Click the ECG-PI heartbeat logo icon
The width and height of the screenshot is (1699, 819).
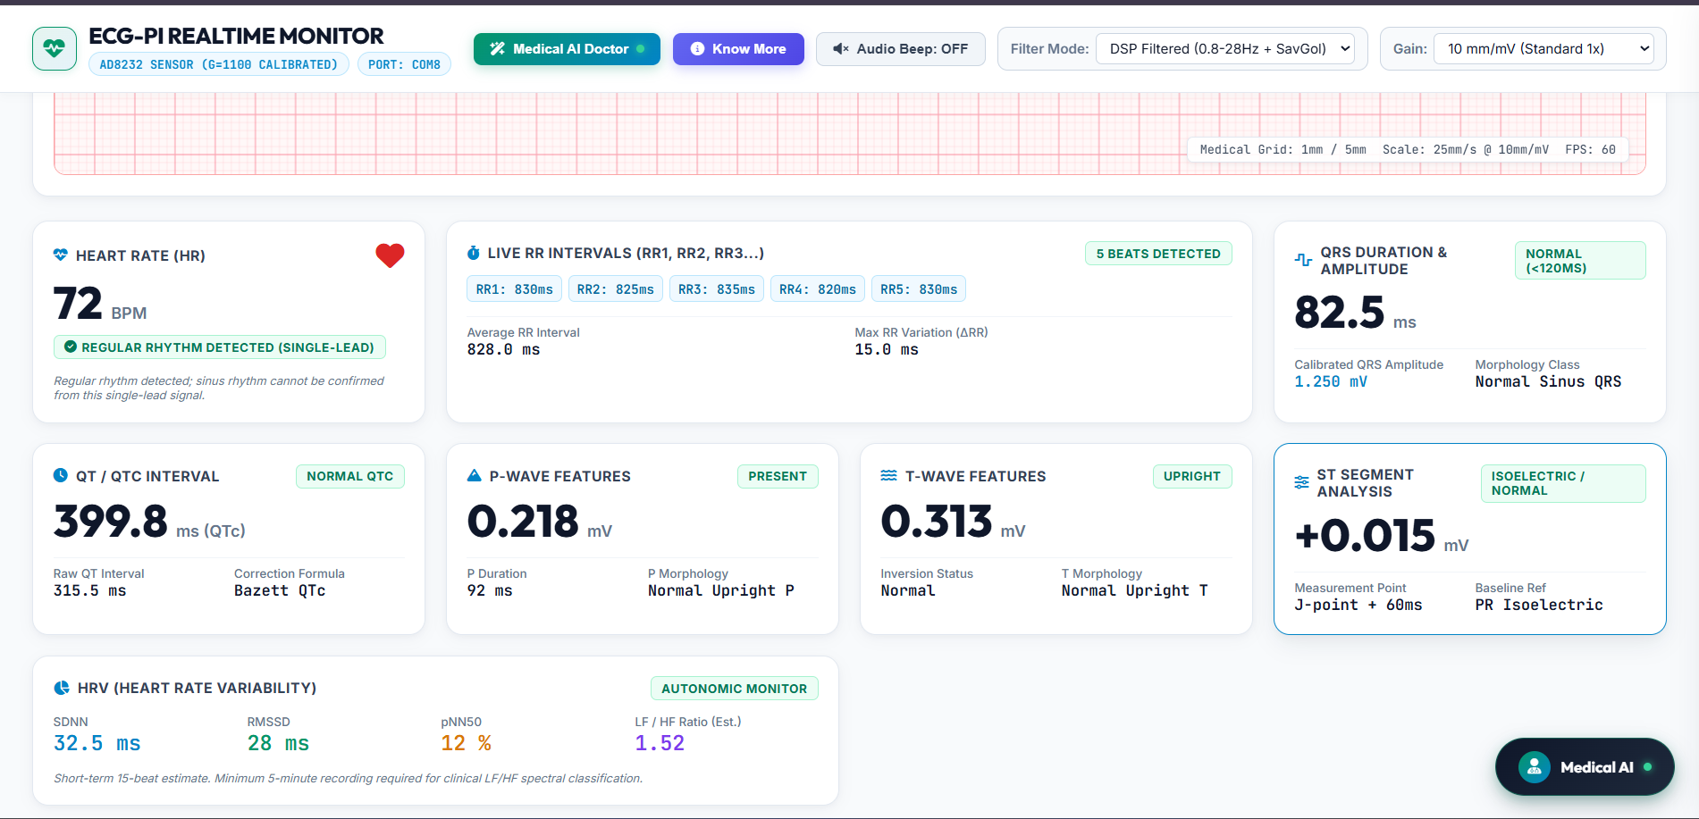pos(55,48)
